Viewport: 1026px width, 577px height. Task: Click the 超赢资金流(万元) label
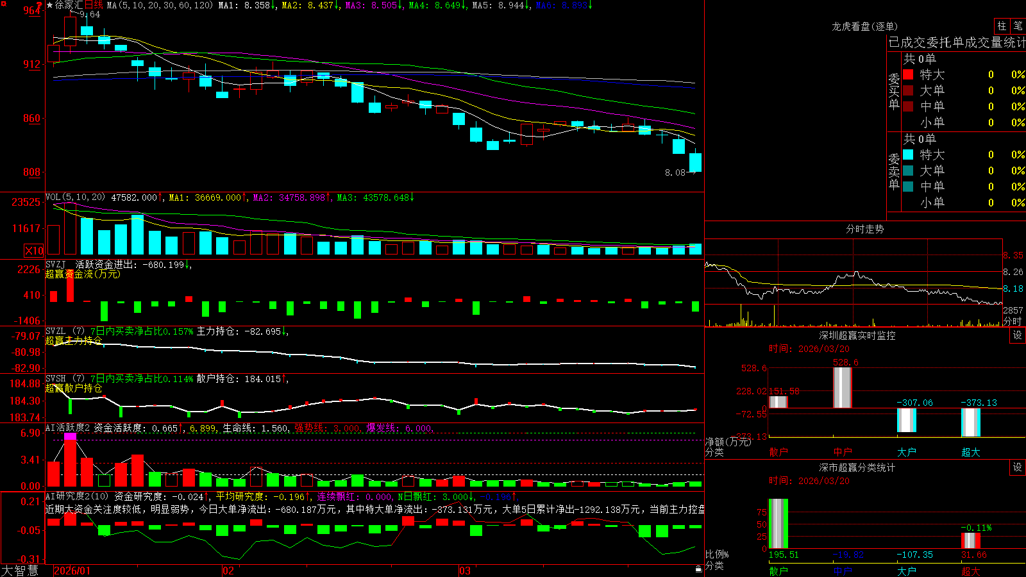tap(83, 274)
